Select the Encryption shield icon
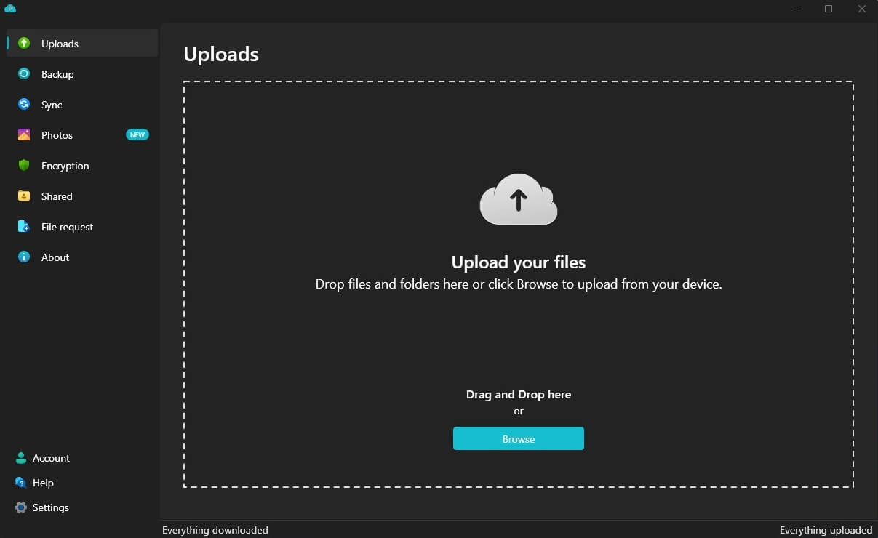 24,166
